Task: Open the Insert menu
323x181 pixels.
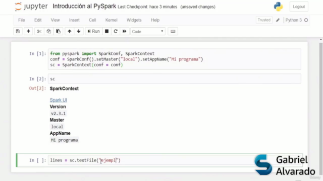Action: (74, 20)
